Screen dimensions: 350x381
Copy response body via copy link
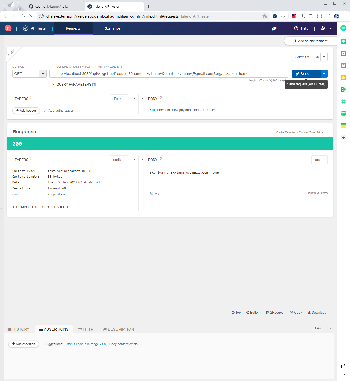click(x=155, y=193)
